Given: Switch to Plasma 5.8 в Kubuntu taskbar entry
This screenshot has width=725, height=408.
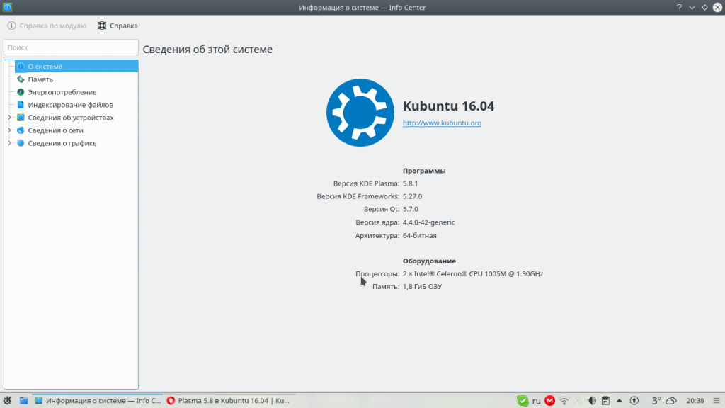Looking at the screenshot, I should click(x=229, y=401).
